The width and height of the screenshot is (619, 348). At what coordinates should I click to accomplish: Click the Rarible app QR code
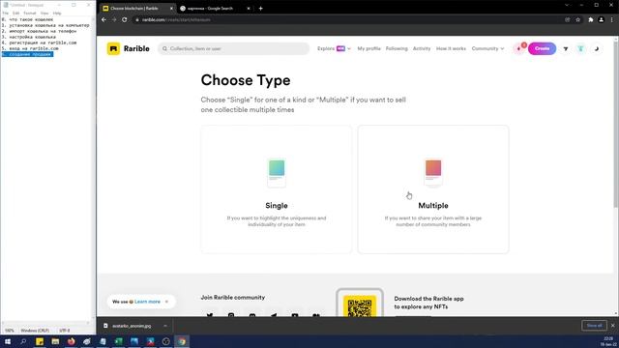coord(360,307)
